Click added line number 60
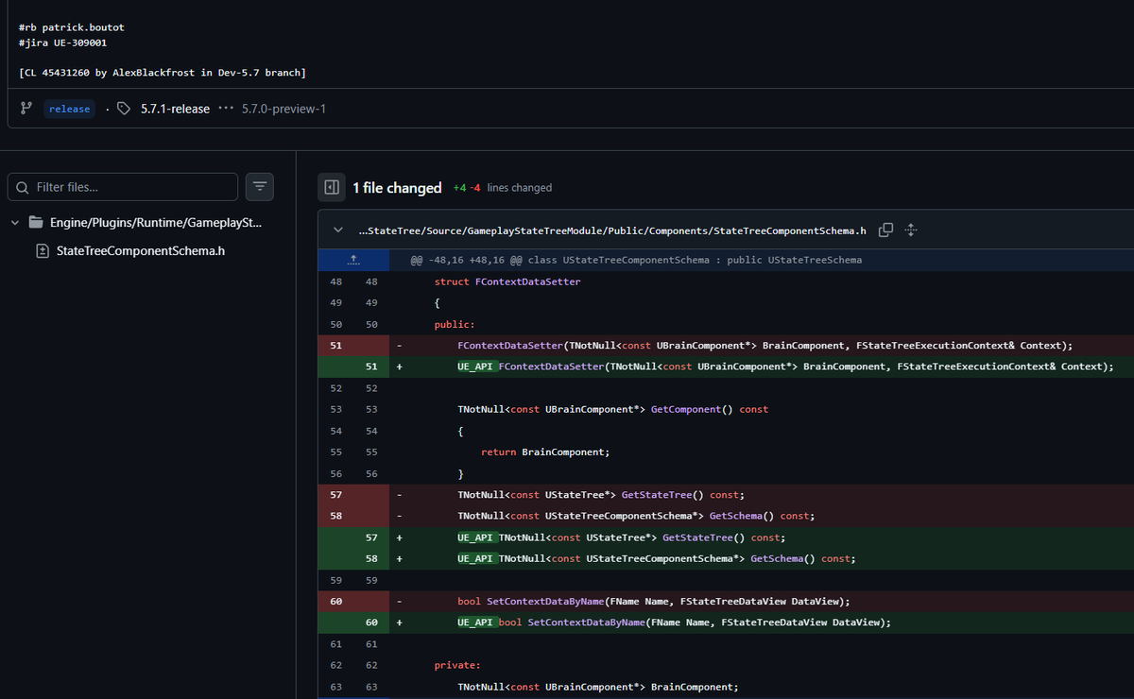 pyautogui.click(x=371, y=622)
